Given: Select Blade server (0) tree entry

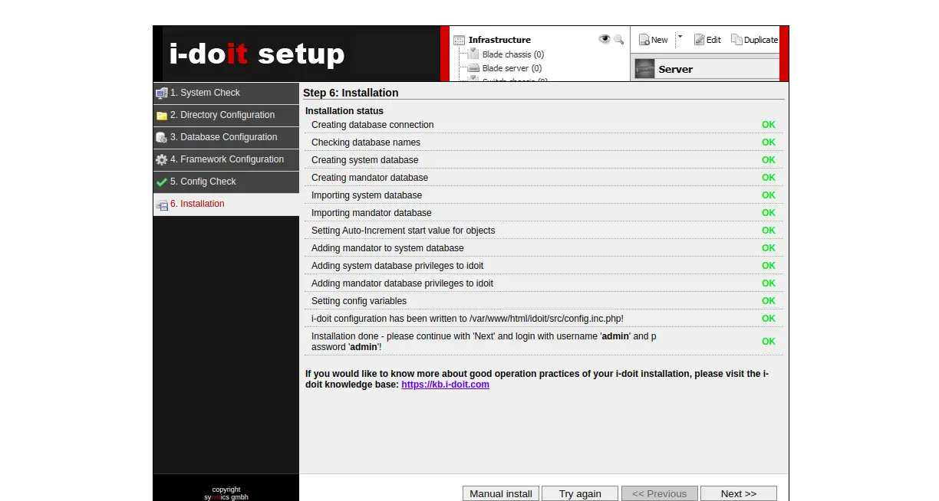Looking at the screenshot, I should click(512, 68).
